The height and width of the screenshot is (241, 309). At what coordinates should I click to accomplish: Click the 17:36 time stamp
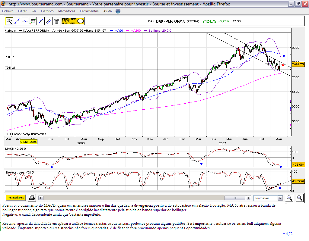[237, 21]
